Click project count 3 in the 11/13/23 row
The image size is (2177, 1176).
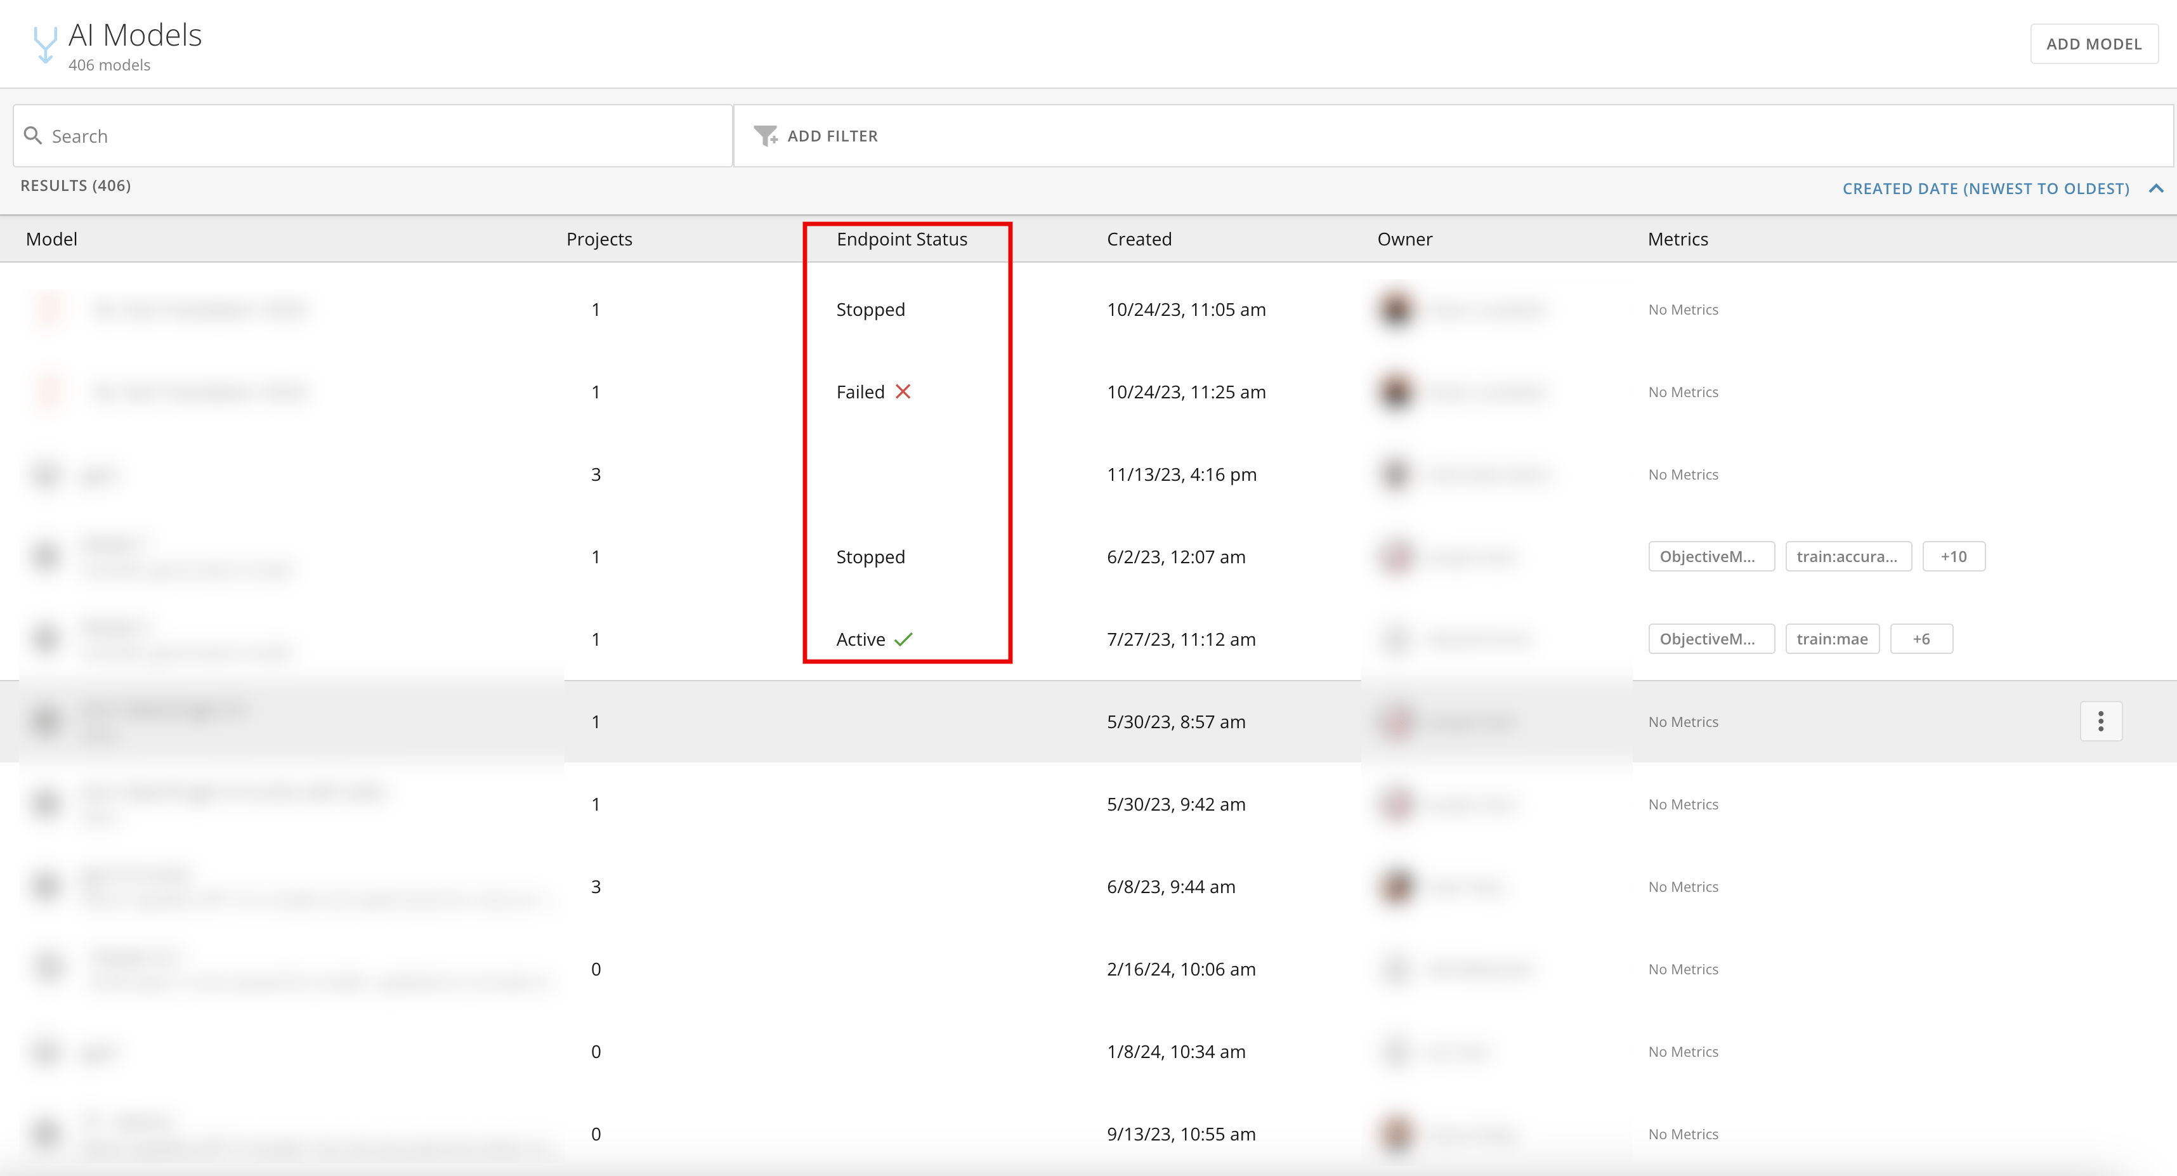tap(596, 475)
